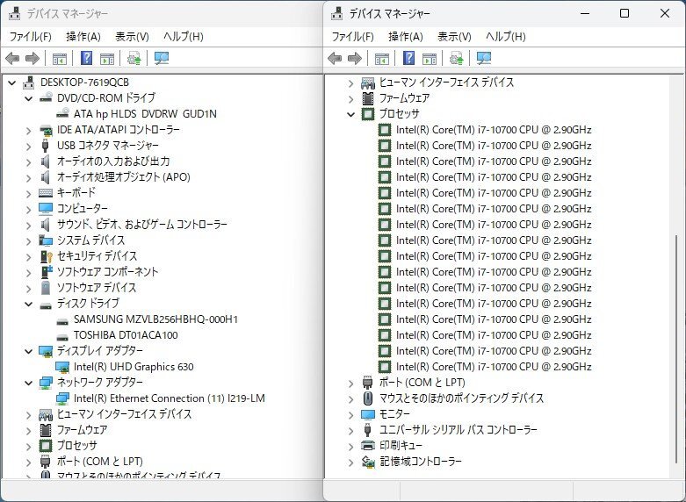Collapse プロセッサ node in right window
686x502 pixels.
[350, 114]
